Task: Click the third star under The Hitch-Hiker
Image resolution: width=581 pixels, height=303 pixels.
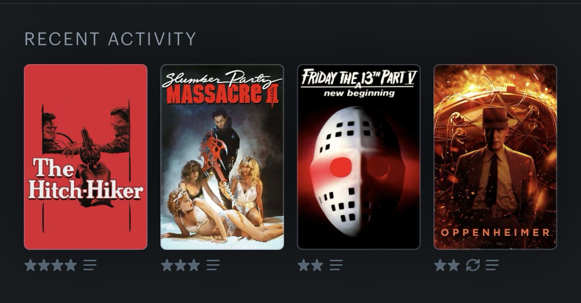Action: click(x=57, y=265)
